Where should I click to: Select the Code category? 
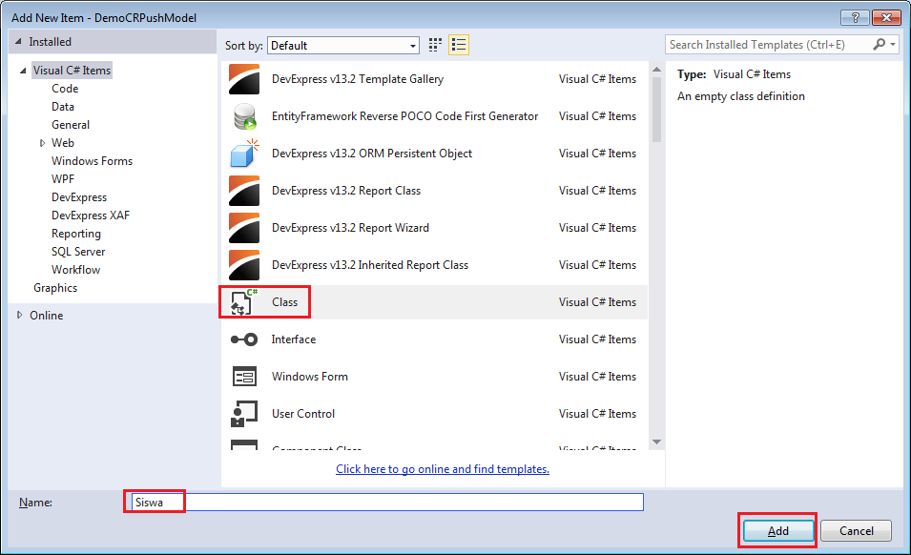[x=65, y=89]
